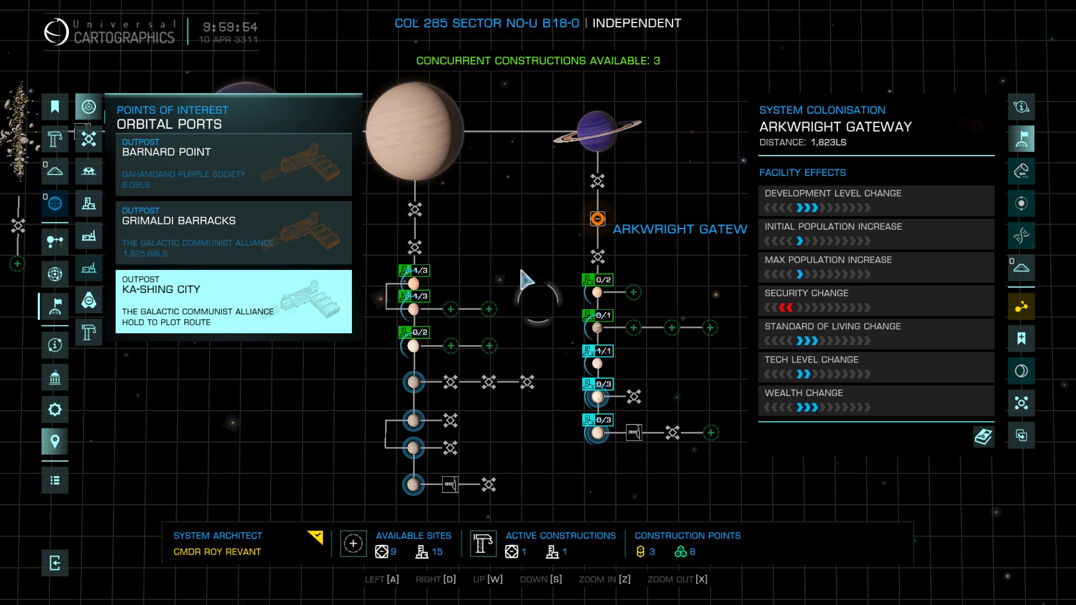Image resolution: width=1076 pixels, height=605 pixels.
Task: Add bookmark using right sidebar bookmark-plus icon
Action: [x=1021, y=338]
